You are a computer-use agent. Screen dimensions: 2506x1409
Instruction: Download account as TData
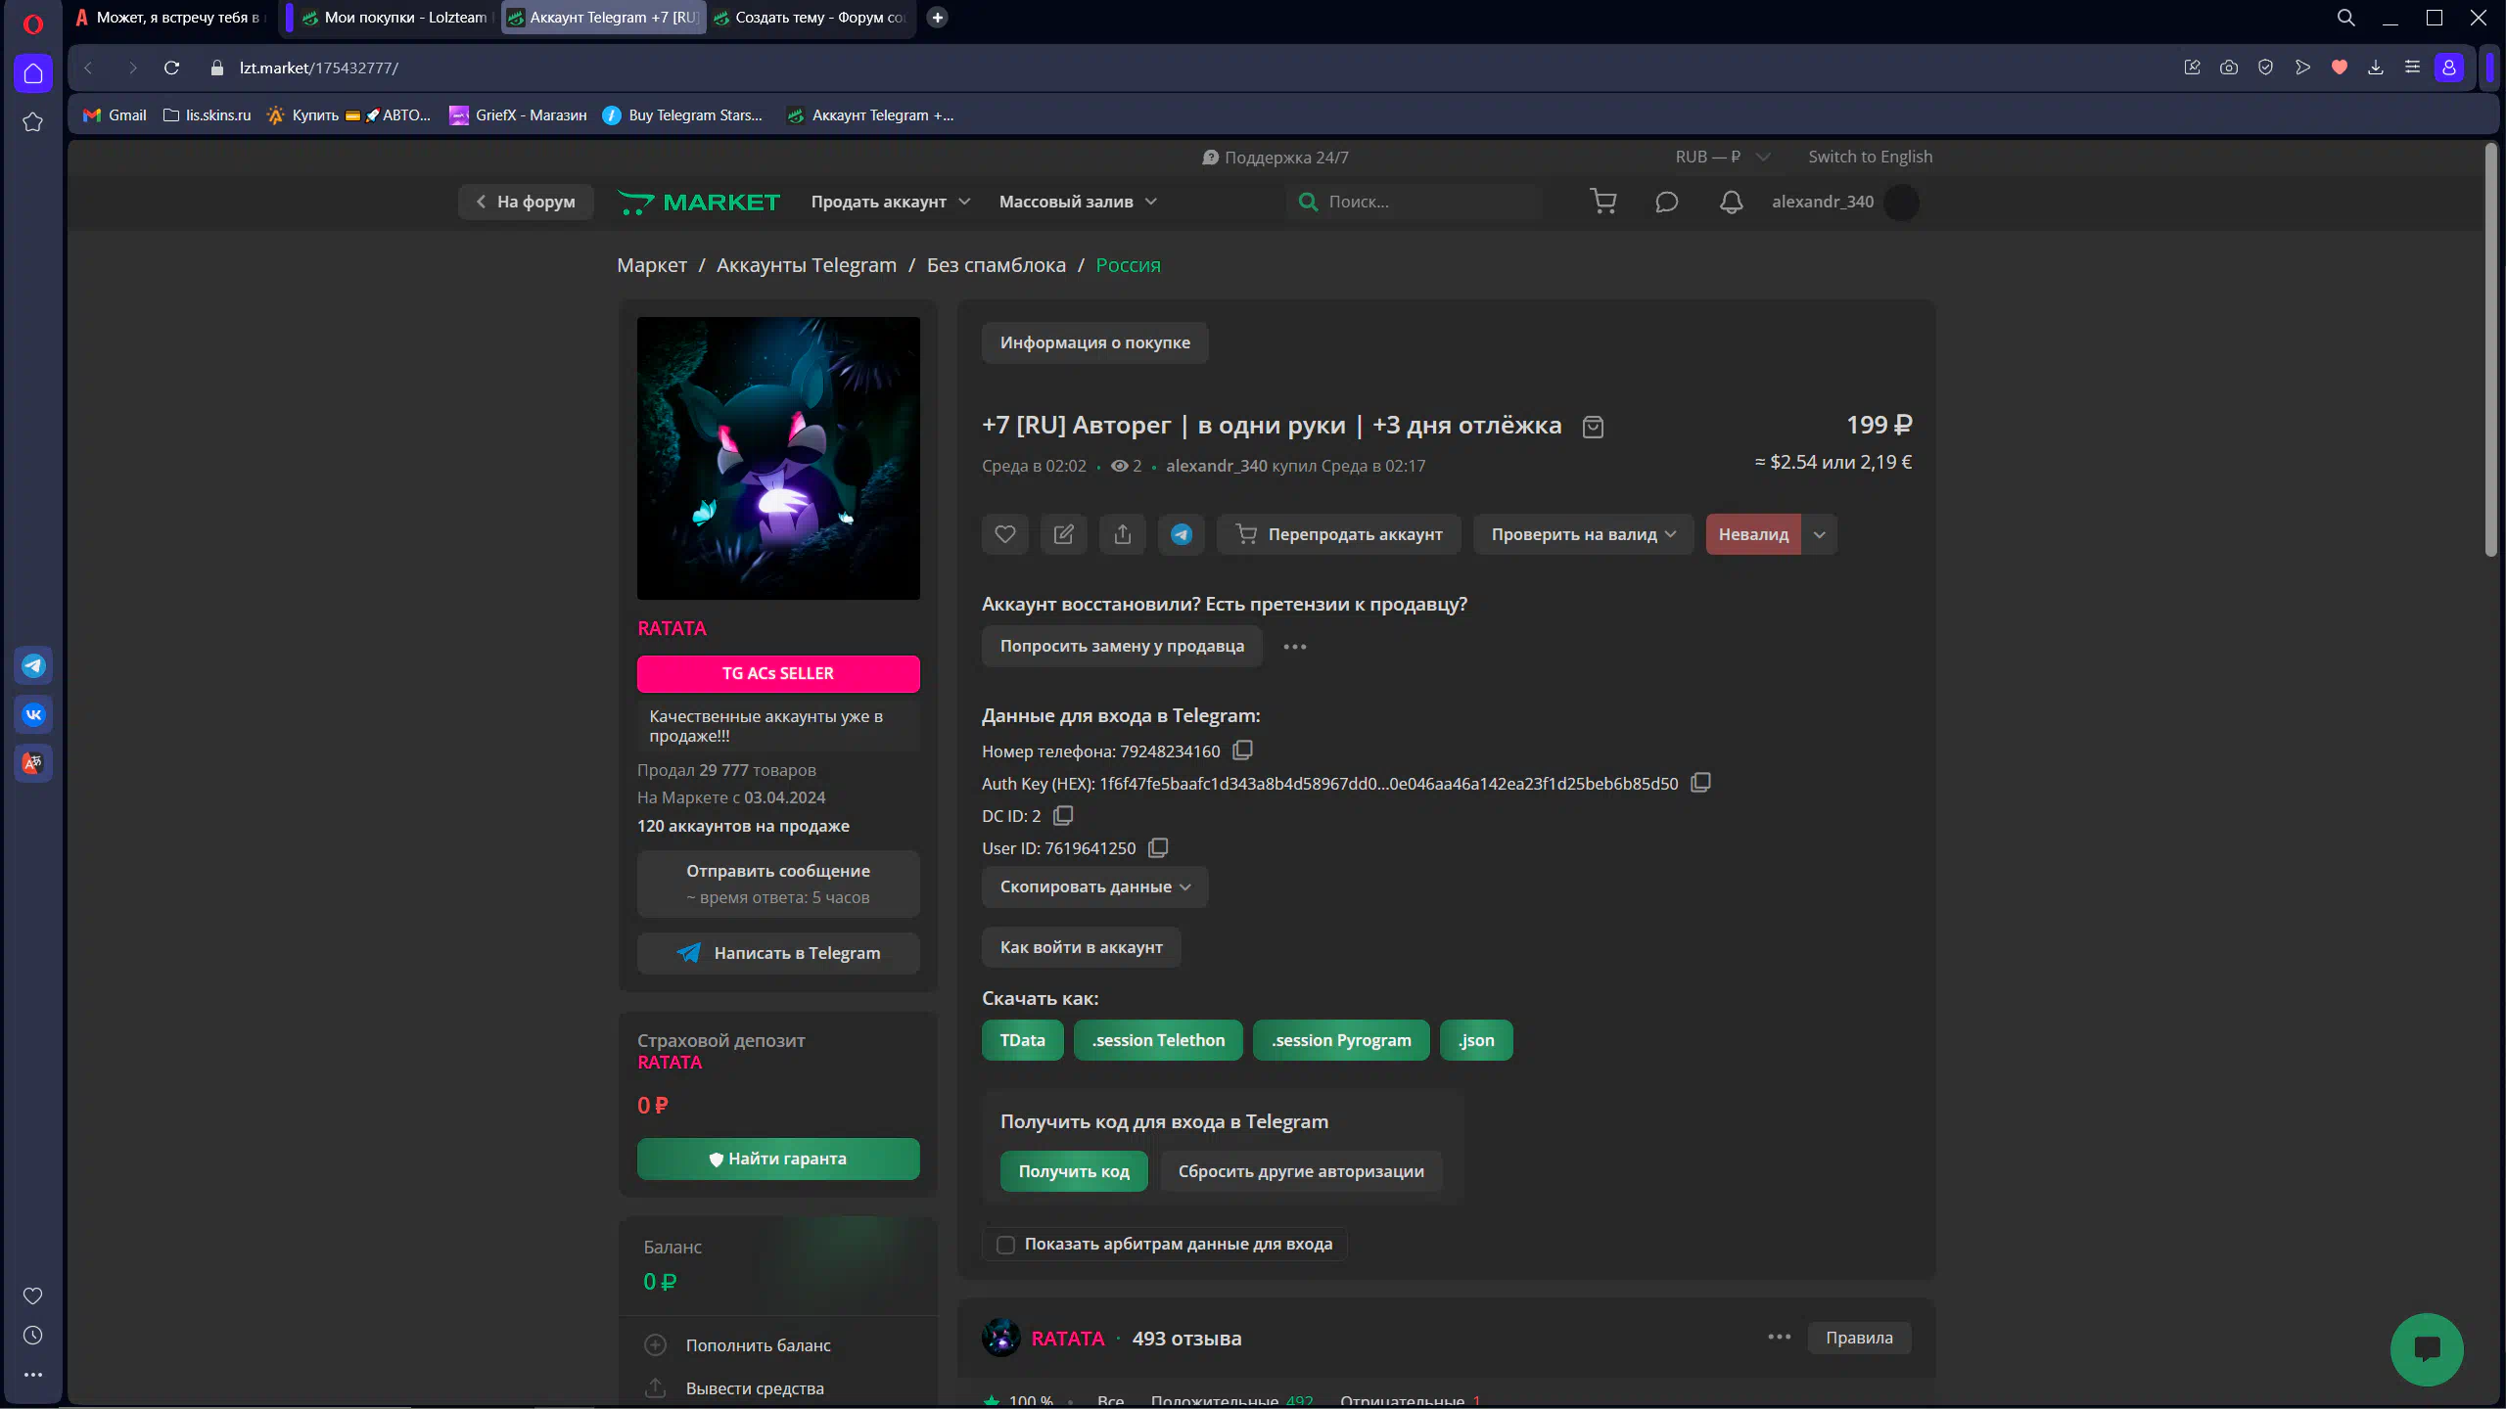tap(1023, 1040)
